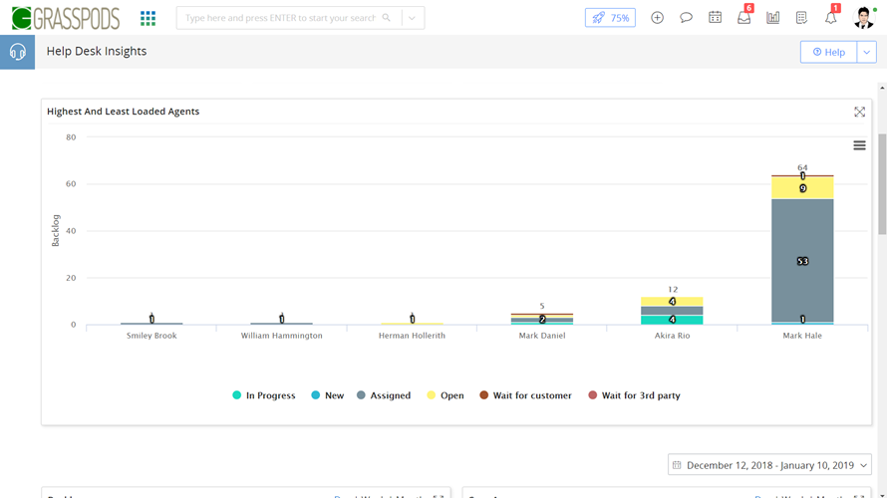Expand the chart to fullscreen
Viewport: 887px width, 498px height.
pos(859,112)
